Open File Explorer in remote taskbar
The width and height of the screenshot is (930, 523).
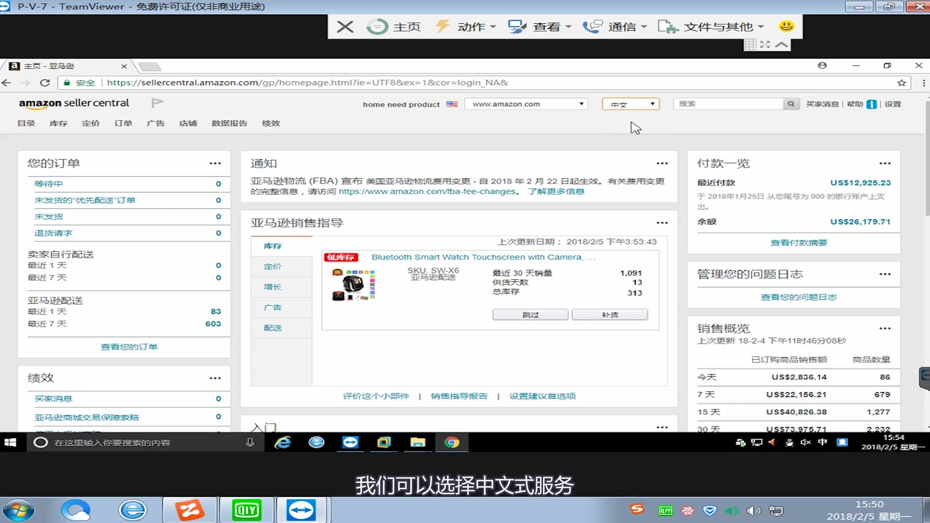pyautogui.click(x=418, y=443)
